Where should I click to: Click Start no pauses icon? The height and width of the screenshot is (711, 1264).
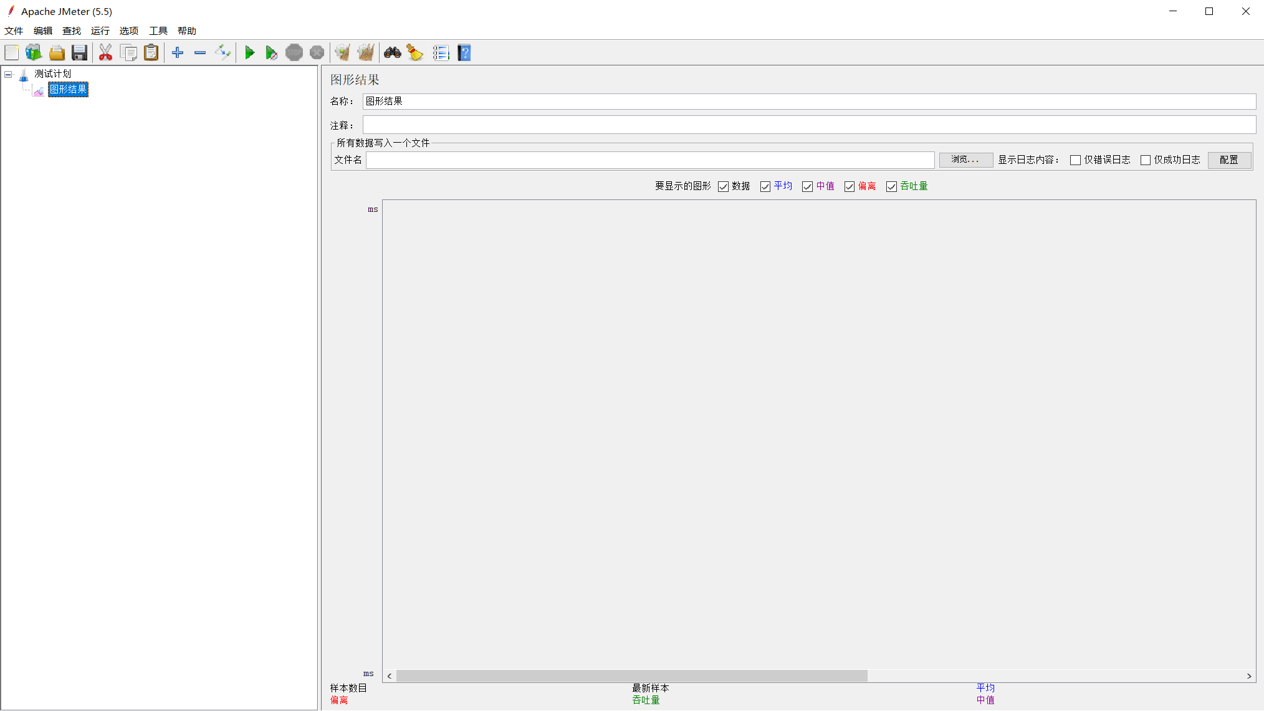coord(271,53)
